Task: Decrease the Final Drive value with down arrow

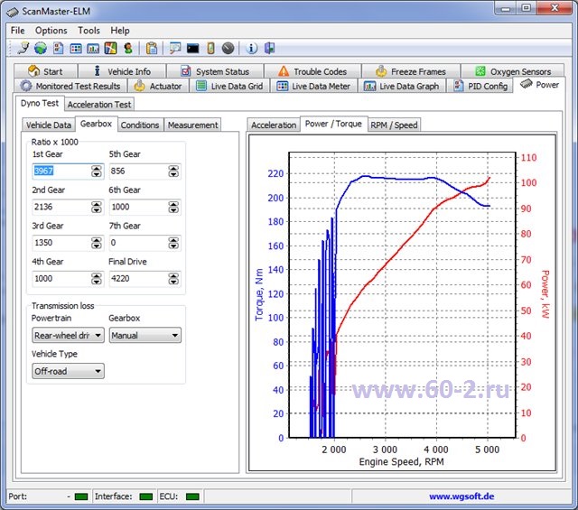Action: coord(173,282)
